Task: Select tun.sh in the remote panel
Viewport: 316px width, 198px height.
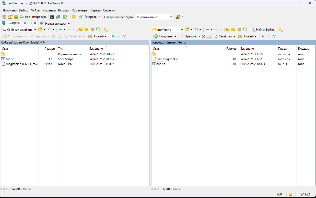Action: (161, 64)
